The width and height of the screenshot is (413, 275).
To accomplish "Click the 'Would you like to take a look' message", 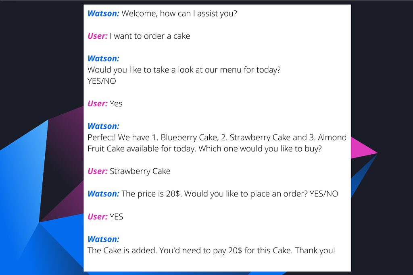I will [x=184, y=70].
